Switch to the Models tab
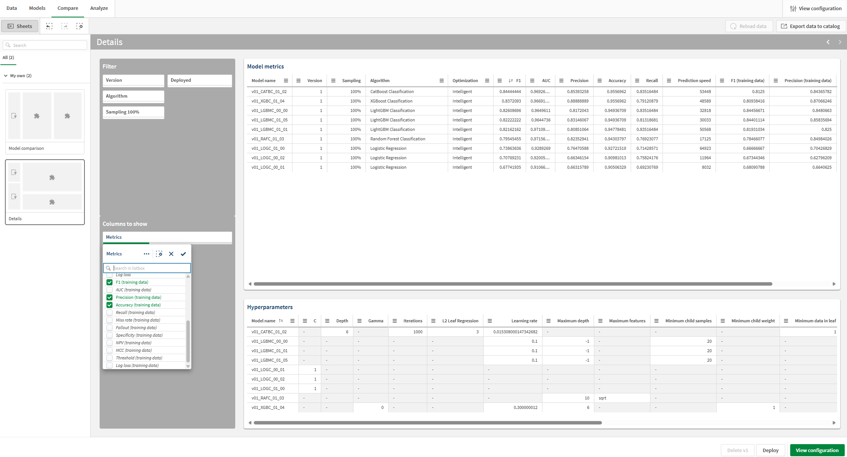The image size is (847, 457). [37, 8]
